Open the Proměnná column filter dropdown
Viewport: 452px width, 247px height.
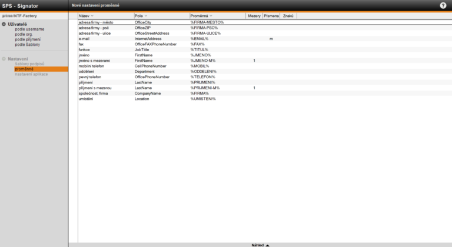point(211,15)
